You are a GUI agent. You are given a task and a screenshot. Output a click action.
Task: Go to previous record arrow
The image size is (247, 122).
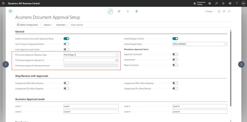click(x=6, y=64)
